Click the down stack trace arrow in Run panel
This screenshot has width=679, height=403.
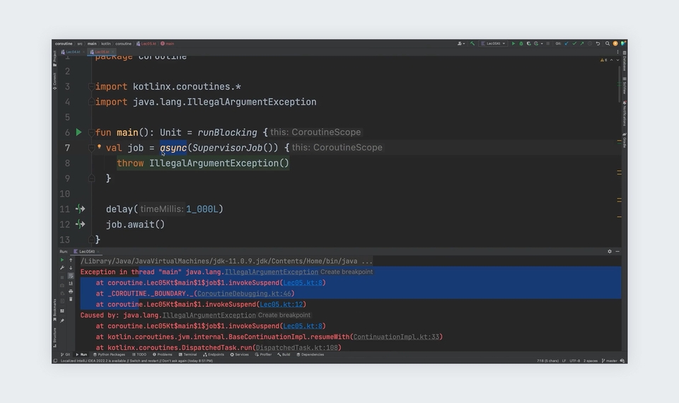[71, 268]
